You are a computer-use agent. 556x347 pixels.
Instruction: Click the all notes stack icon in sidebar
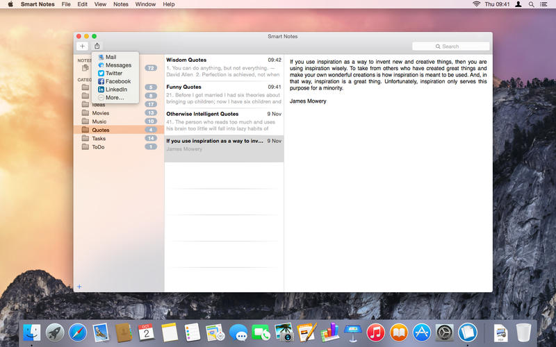[x=85, y=67]
